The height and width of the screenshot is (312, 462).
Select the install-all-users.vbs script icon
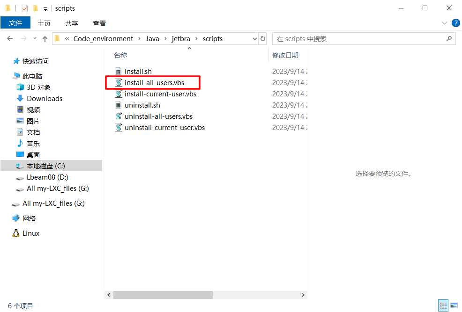[119, 83]
